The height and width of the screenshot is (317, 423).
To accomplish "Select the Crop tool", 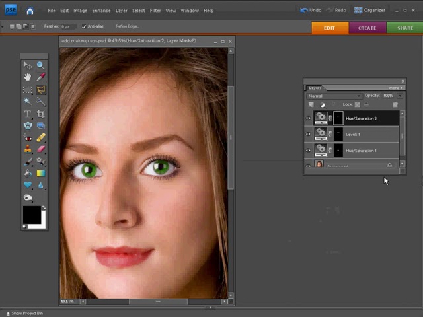I will 41,114.
